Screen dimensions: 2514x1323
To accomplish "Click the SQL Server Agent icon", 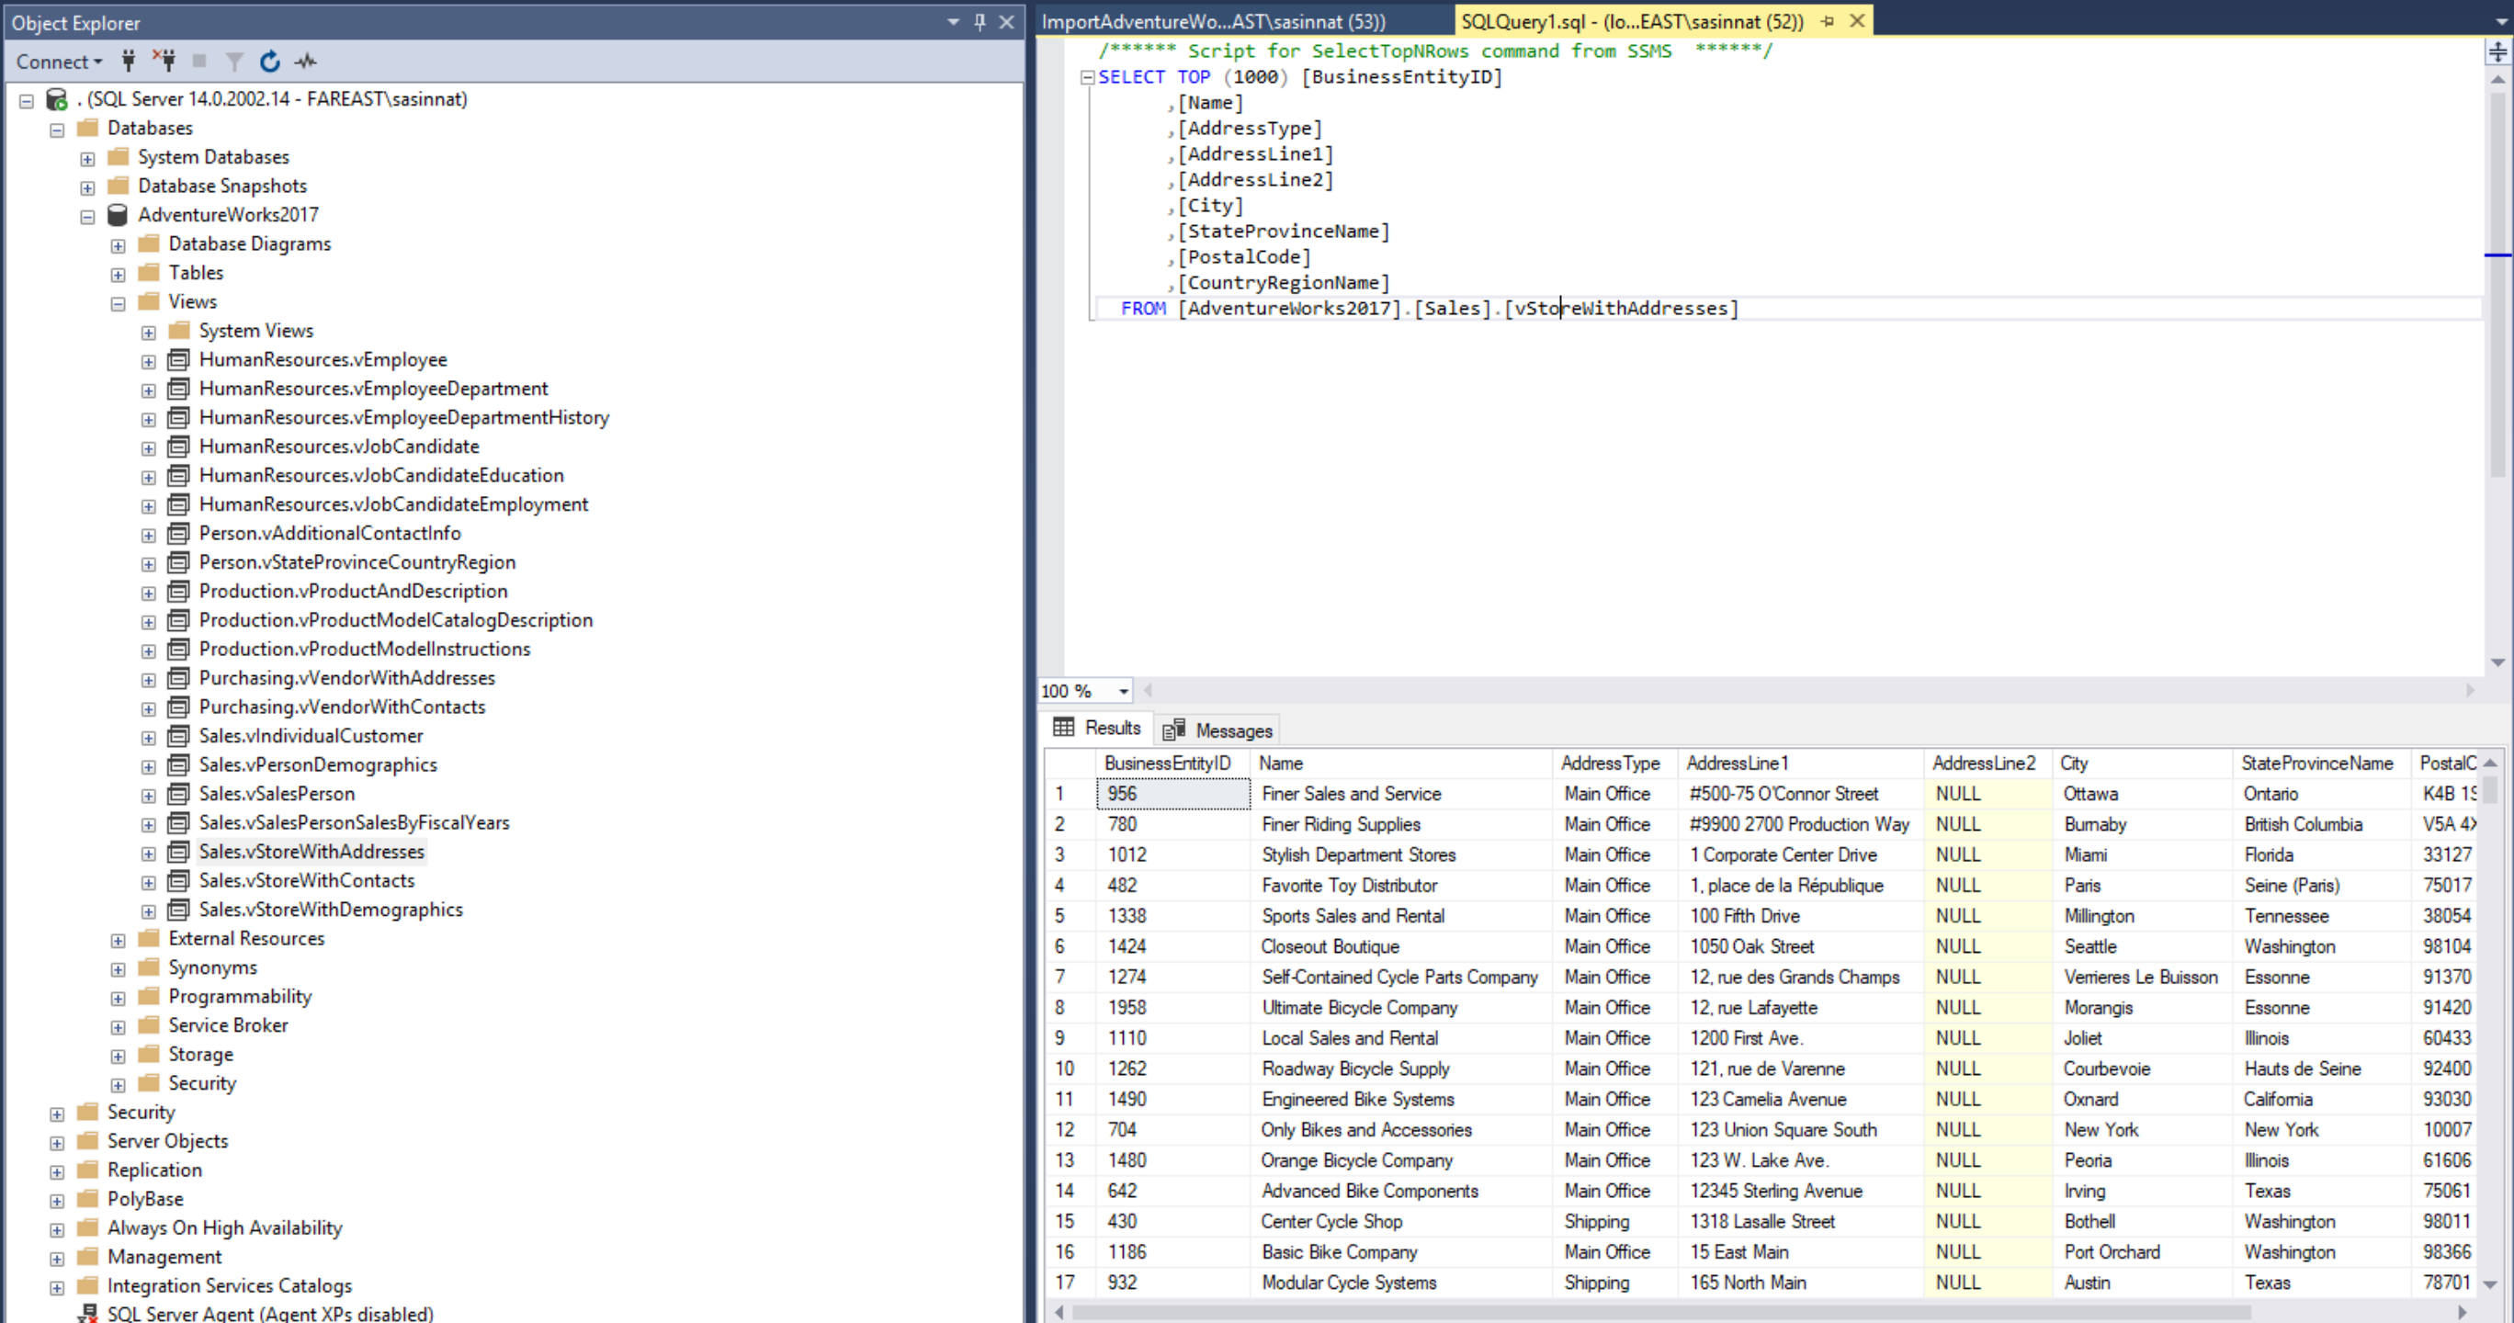I will point(88,1313).
